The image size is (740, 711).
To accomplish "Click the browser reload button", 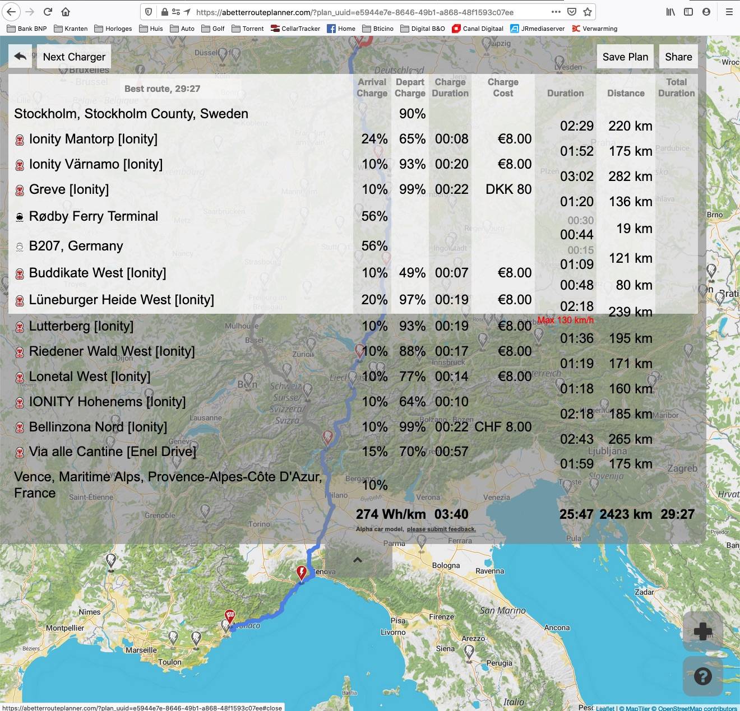I will pyautogui.click(x=48, y=12).
